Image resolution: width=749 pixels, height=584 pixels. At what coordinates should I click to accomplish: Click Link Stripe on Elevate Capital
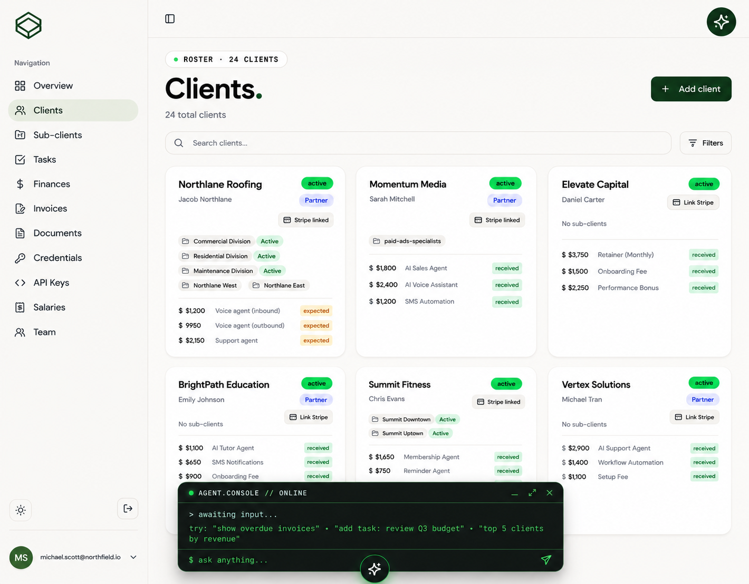693,202
